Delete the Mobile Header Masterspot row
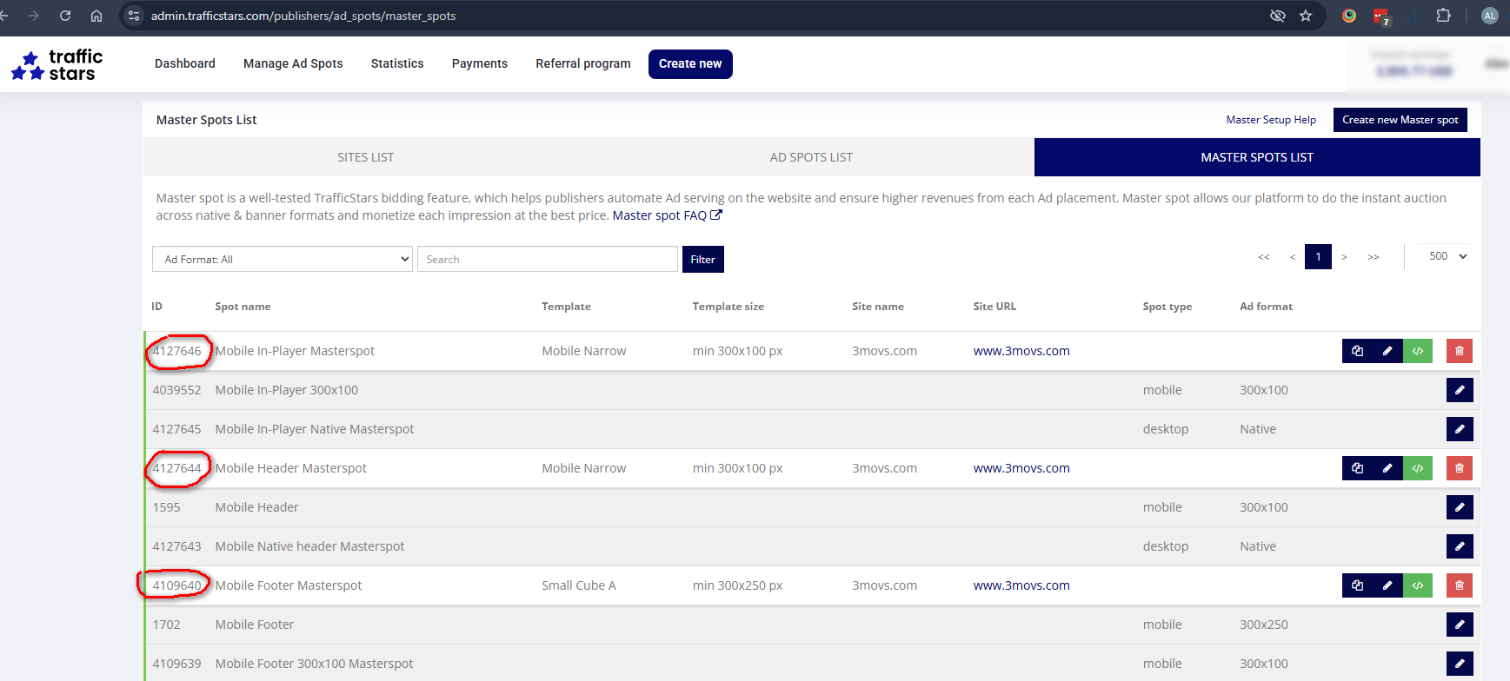 [1460, 468]
